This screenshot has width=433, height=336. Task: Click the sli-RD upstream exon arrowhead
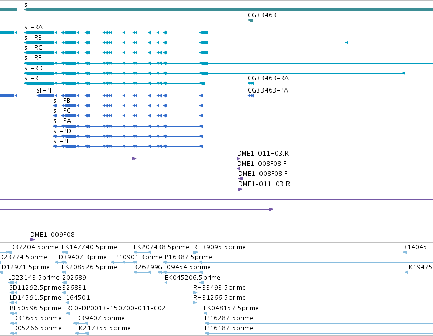pyautogui.click(x=403, y=73)
